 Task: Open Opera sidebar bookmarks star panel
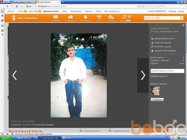point(2,16)
